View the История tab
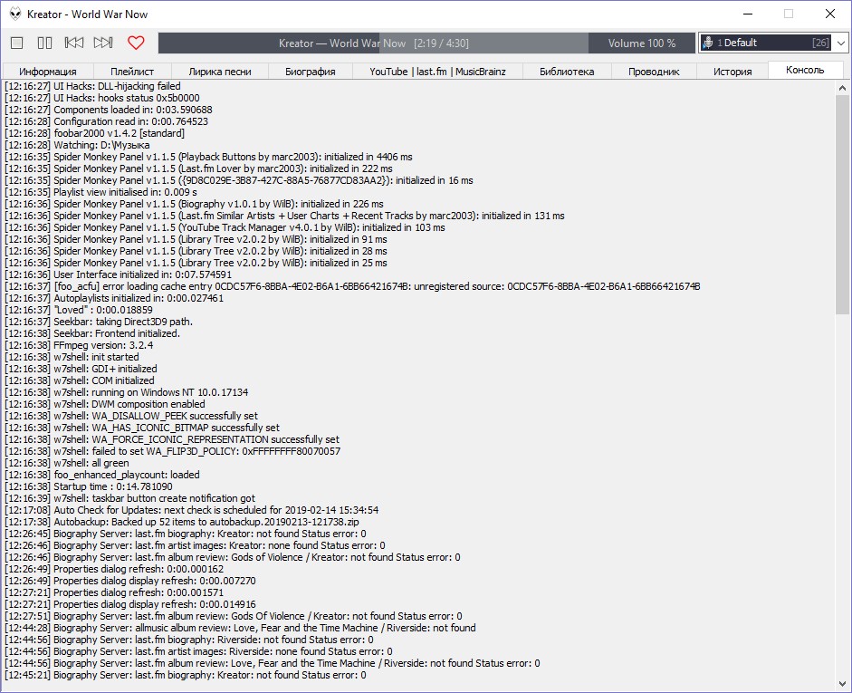 [x=732, y=72]
